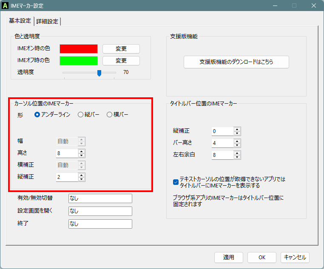Increase 左右余白 with up arrow
The image size is (324, 269).
237,153
